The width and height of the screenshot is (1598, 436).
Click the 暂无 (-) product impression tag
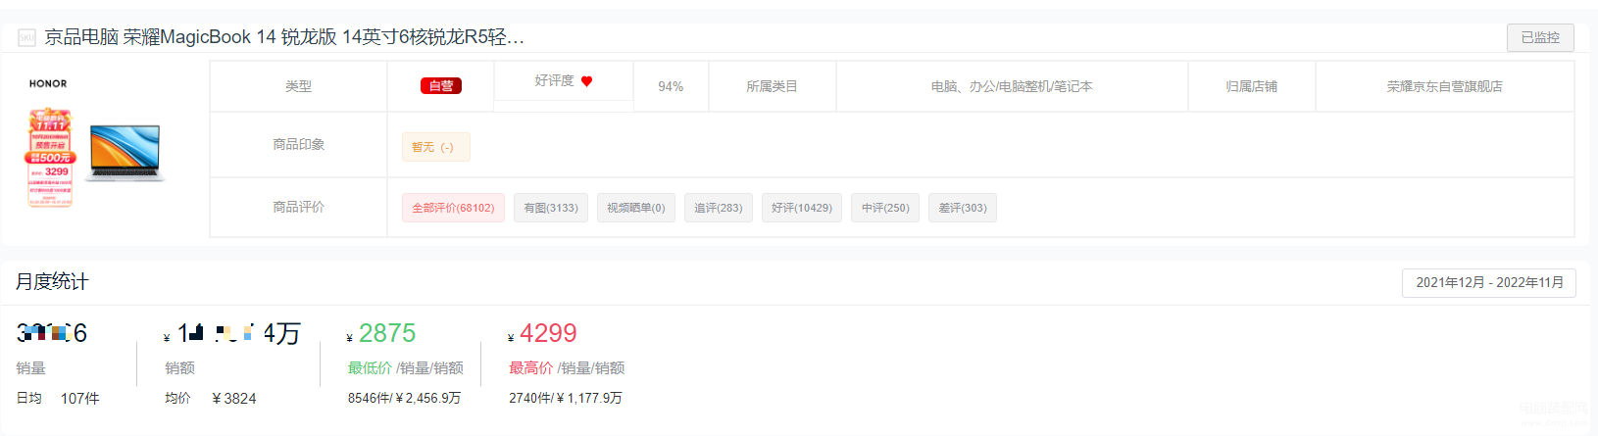click(435, 147)
